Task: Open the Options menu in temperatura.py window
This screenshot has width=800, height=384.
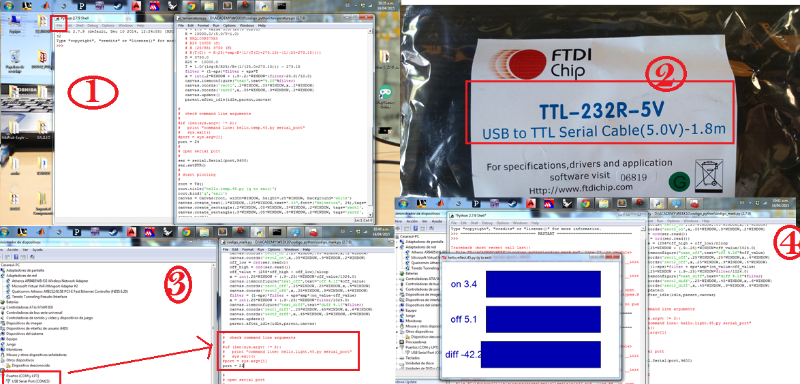Action: [229, 25]
